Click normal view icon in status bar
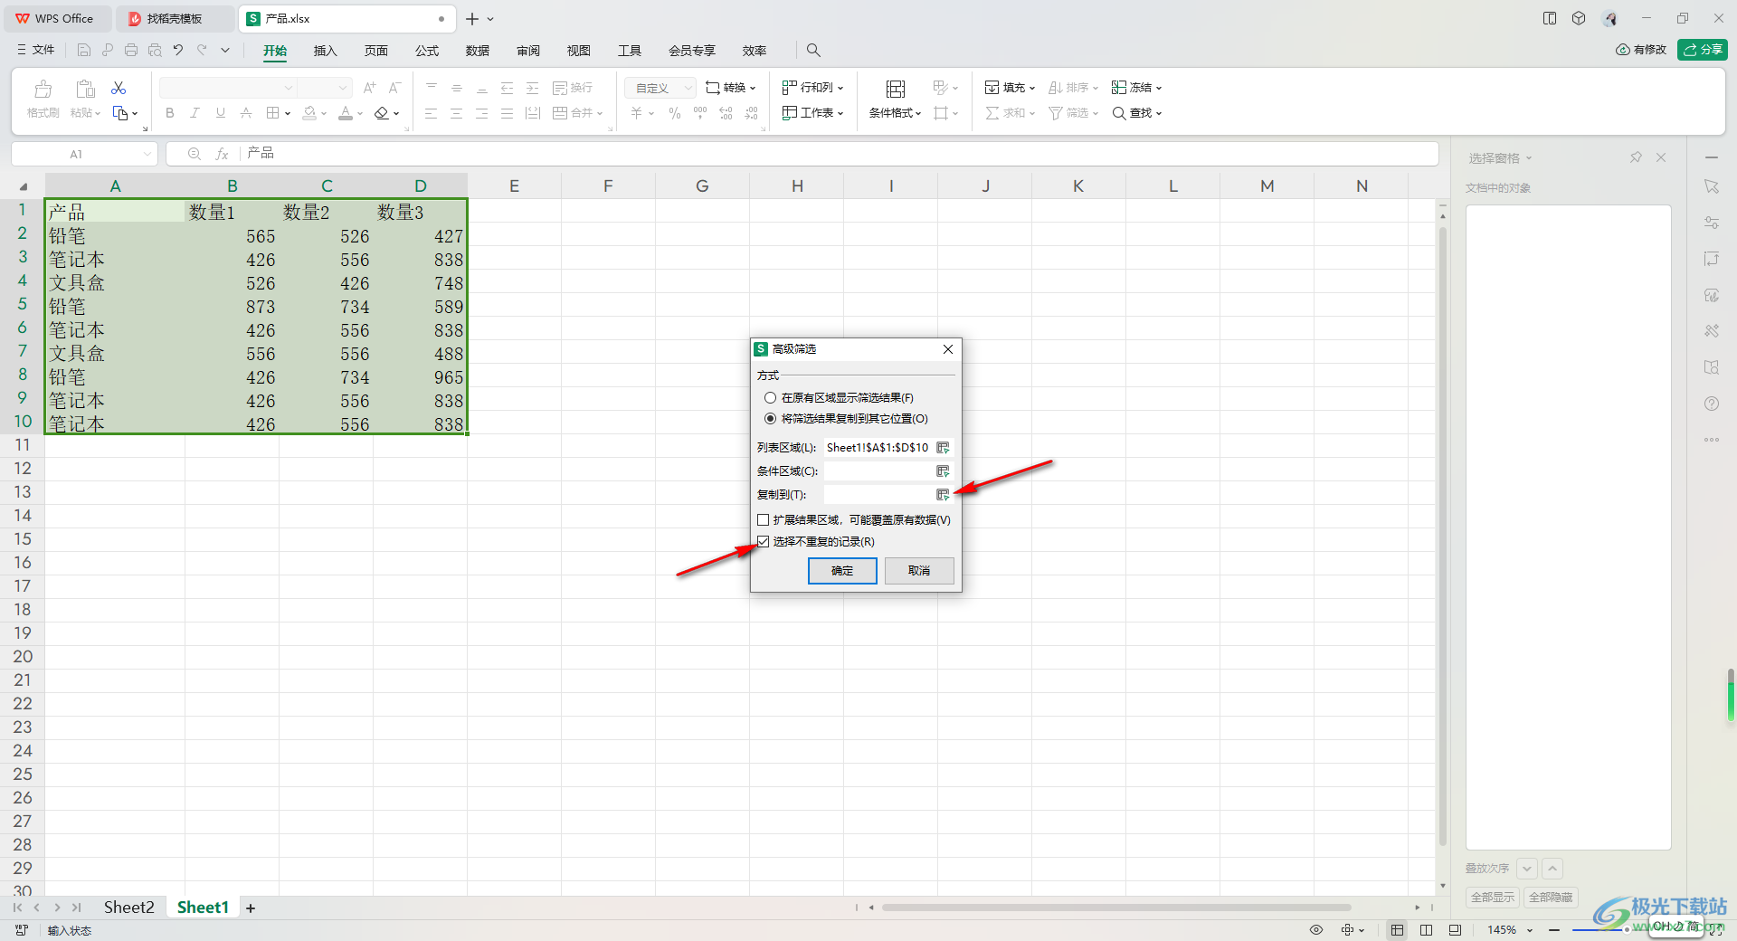 tap(1398, 930)
